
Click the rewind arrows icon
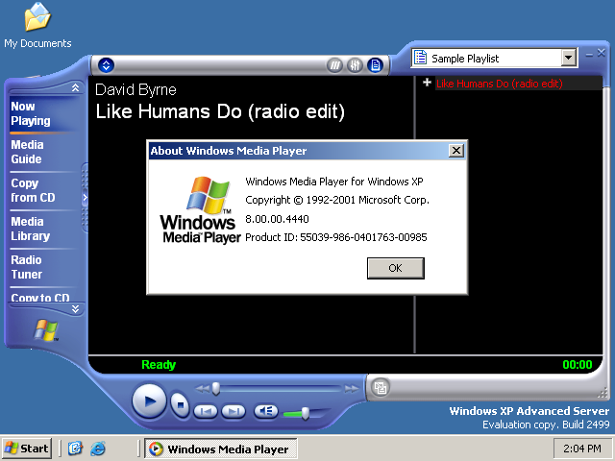pos(203,389)
